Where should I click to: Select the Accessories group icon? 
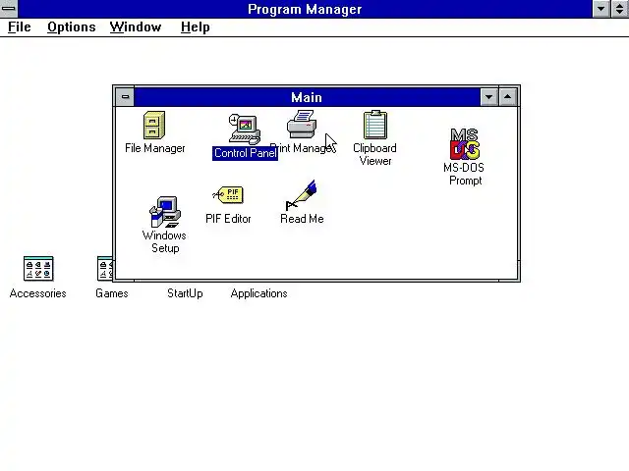click(x=38, y=269)
